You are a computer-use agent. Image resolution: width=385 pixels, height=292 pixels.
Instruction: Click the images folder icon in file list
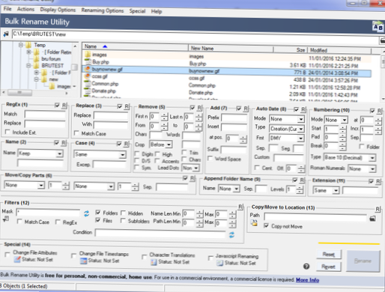click(88, 55)
